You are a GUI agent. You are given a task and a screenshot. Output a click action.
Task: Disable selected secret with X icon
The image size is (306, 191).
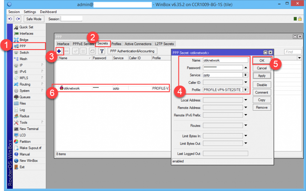[x=83, y=51]
